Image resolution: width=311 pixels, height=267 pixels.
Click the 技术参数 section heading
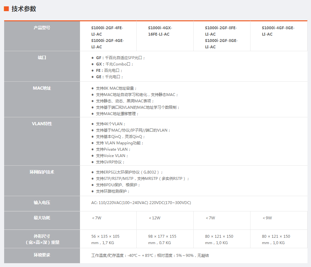coord(24,9)
